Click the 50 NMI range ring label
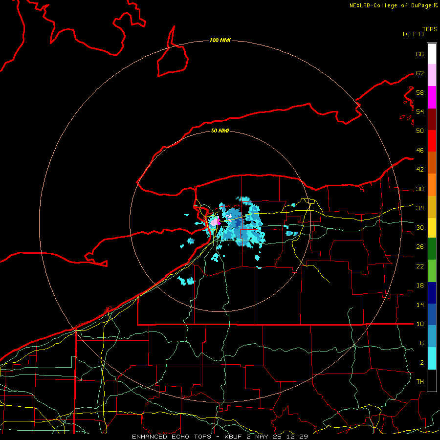The image size is (440, 440). (x=220, y=131)
